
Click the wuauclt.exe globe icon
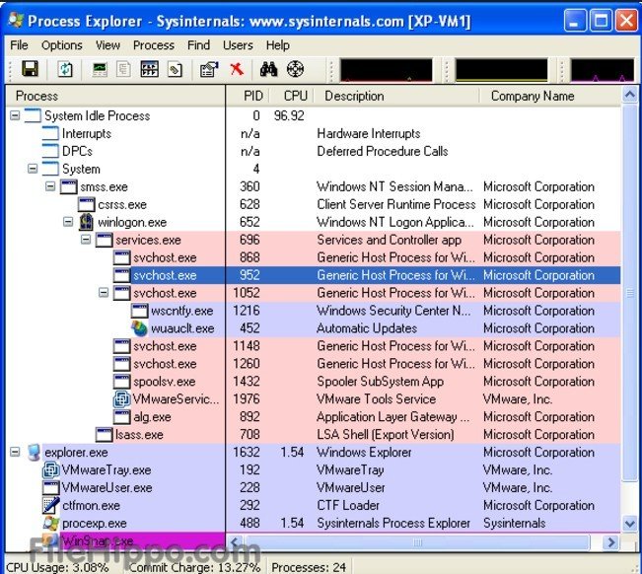pos(139,328)
